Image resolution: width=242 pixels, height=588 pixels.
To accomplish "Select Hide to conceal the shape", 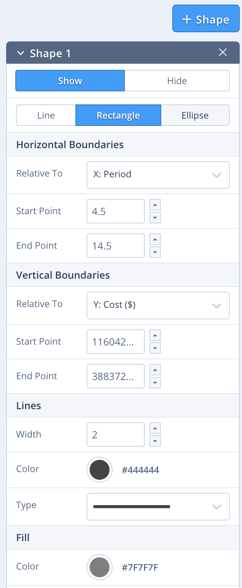I will click(177, 81).
